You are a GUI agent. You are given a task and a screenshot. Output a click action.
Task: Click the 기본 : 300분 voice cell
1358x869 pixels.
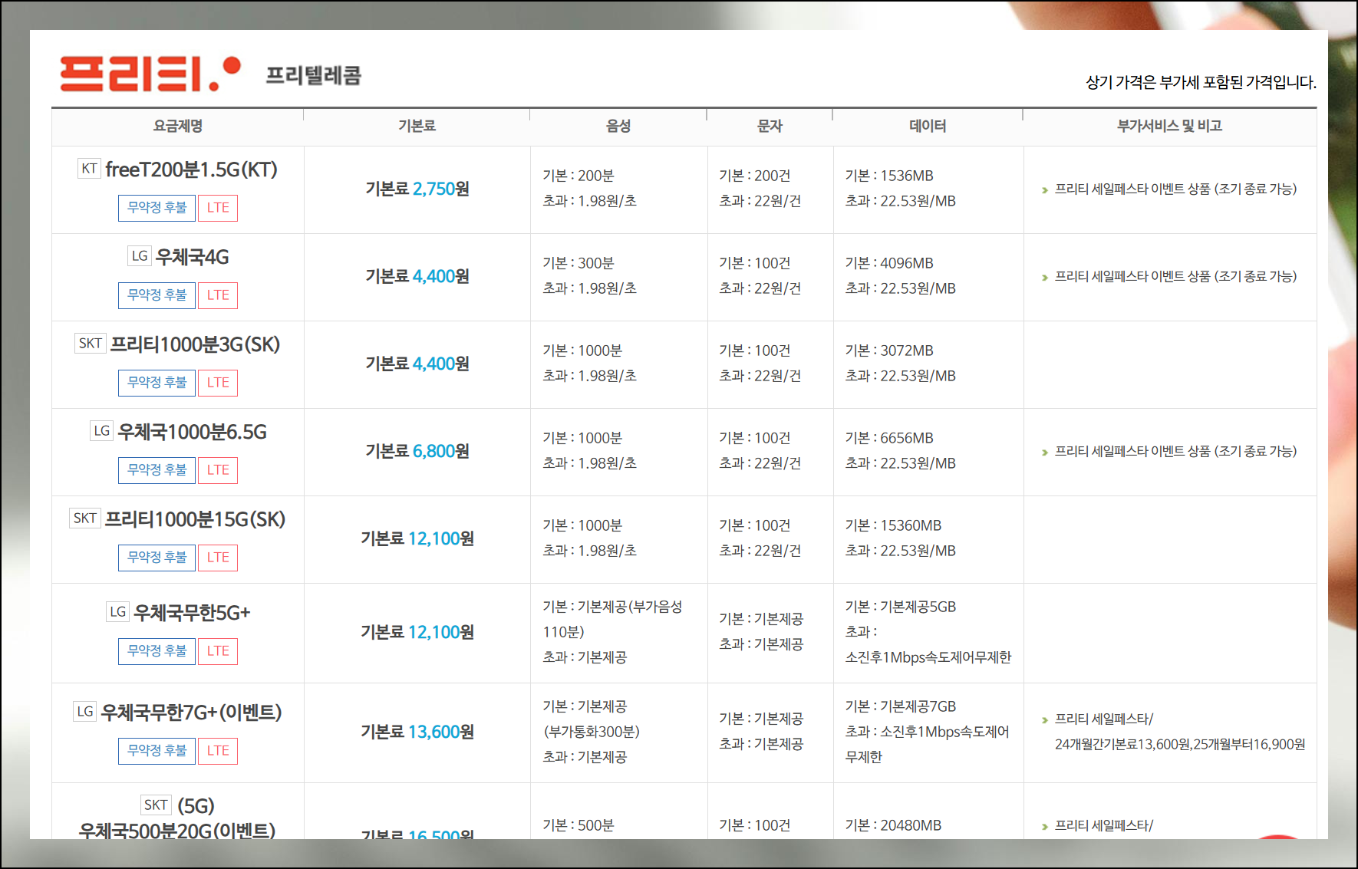point(578,263)
